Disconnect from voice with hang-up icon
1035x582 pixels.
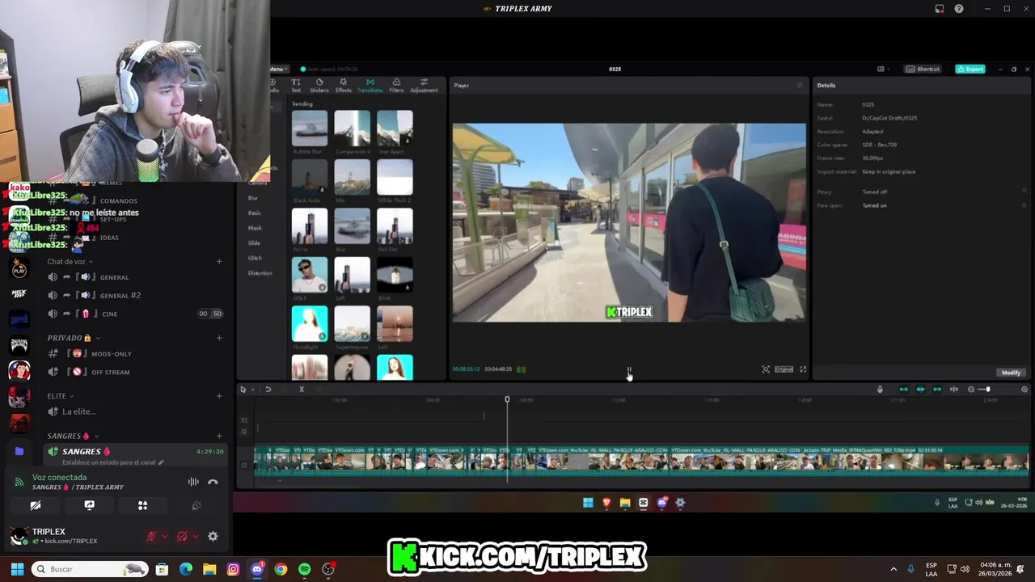[213, 482]
